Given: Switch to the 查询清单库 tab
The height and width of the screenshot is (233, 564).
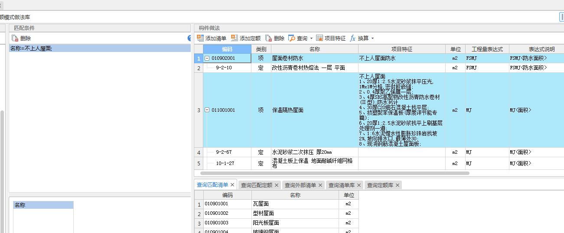Looking at the screenshot, I should pyautogui.click(x=342, y=185).
